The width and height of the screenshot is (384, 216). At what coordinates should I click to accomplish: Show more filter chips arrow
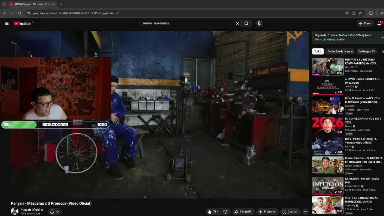382,51
